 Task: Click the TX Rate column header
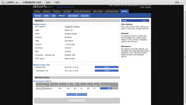[x=70, y=85]
